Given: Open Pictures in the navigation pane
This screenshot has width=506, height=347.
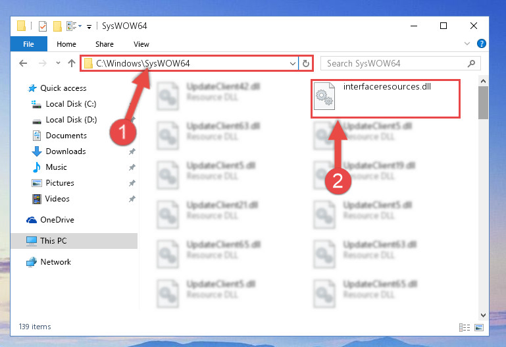Looking at the screenshot, I should tap(60, 183).
